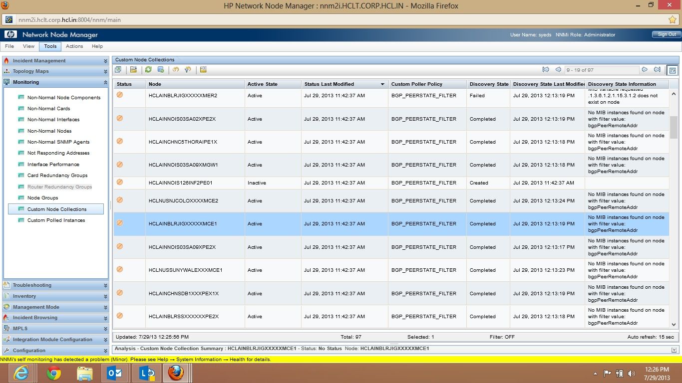Select row HCLAINCHNSDB1XXXPEX1X
682x383 pixels.
click(391, 293)
